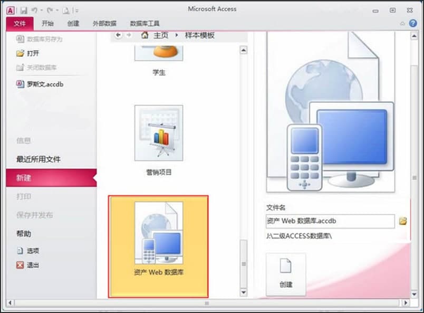Select the 学生 template
424x313 pixels.
pos(159,55)
